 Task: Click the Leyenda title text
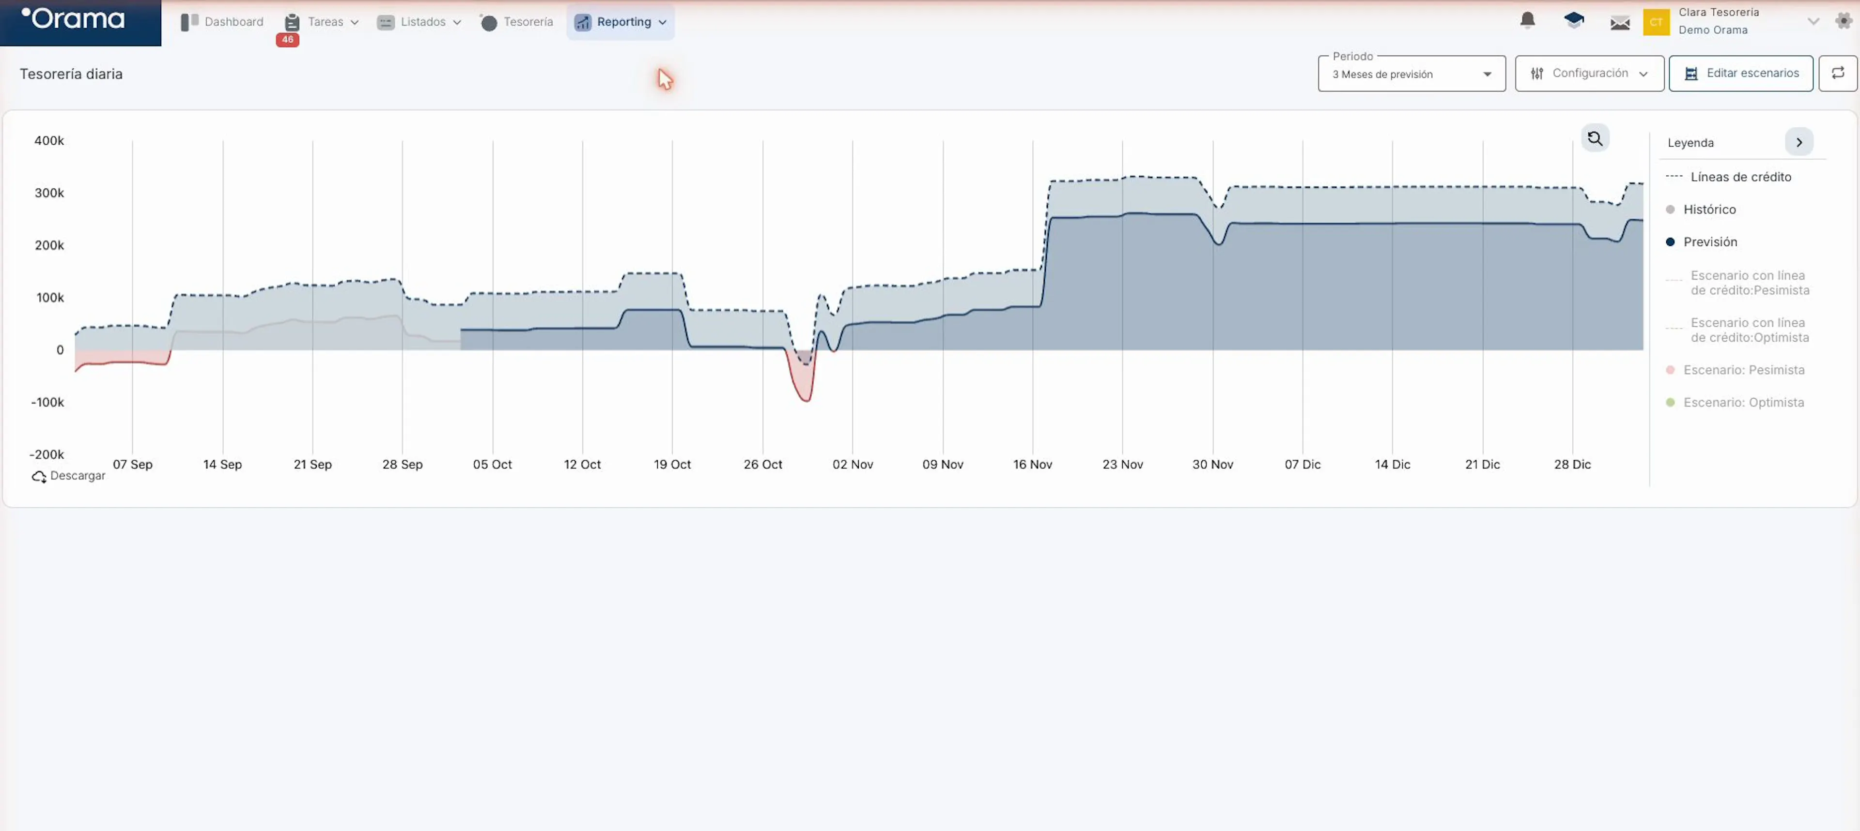point(1690,143)
